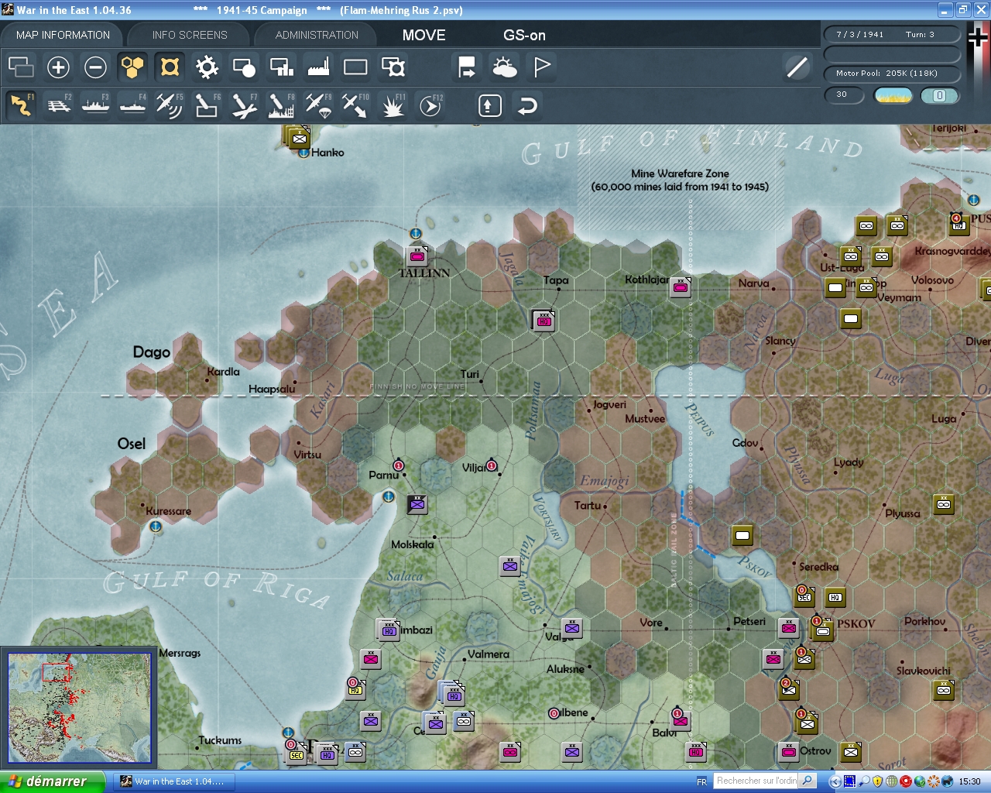Select the unit counter on Pskov
The height and width of the screenshot is (793, 991).
tap(821, 630)
